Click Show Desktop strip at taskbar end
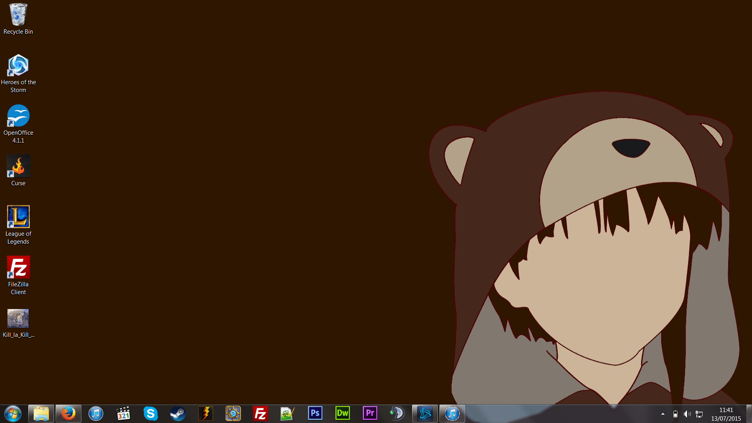 coord(749,414)
